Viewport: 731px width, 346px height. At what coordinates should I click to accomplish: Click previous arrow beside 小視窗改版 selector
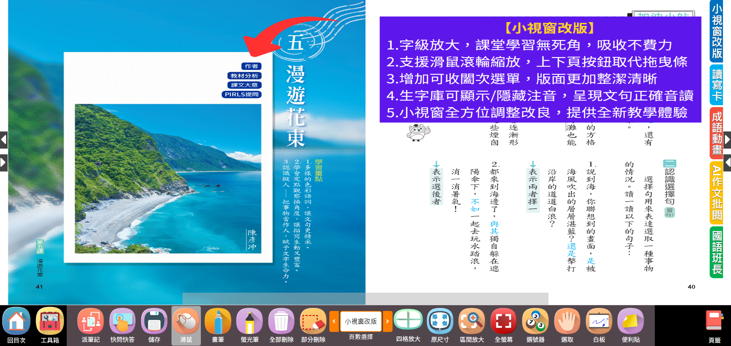[x=334, y=321]
